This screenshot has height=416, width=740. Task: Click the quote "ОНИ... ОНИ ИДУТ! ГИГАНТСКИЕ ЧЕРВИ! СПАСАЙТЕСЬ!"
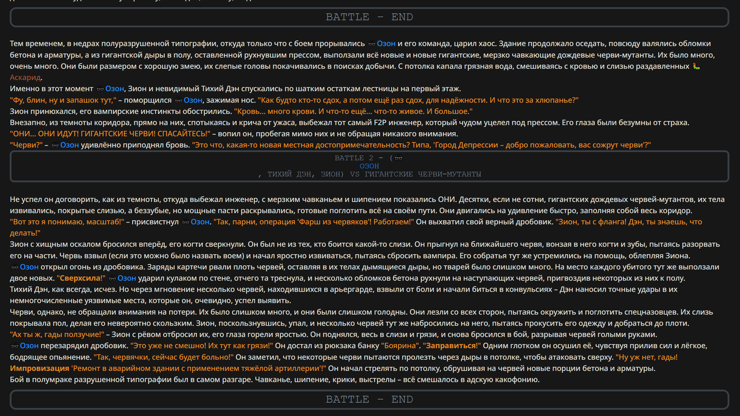tap(110, 134)
